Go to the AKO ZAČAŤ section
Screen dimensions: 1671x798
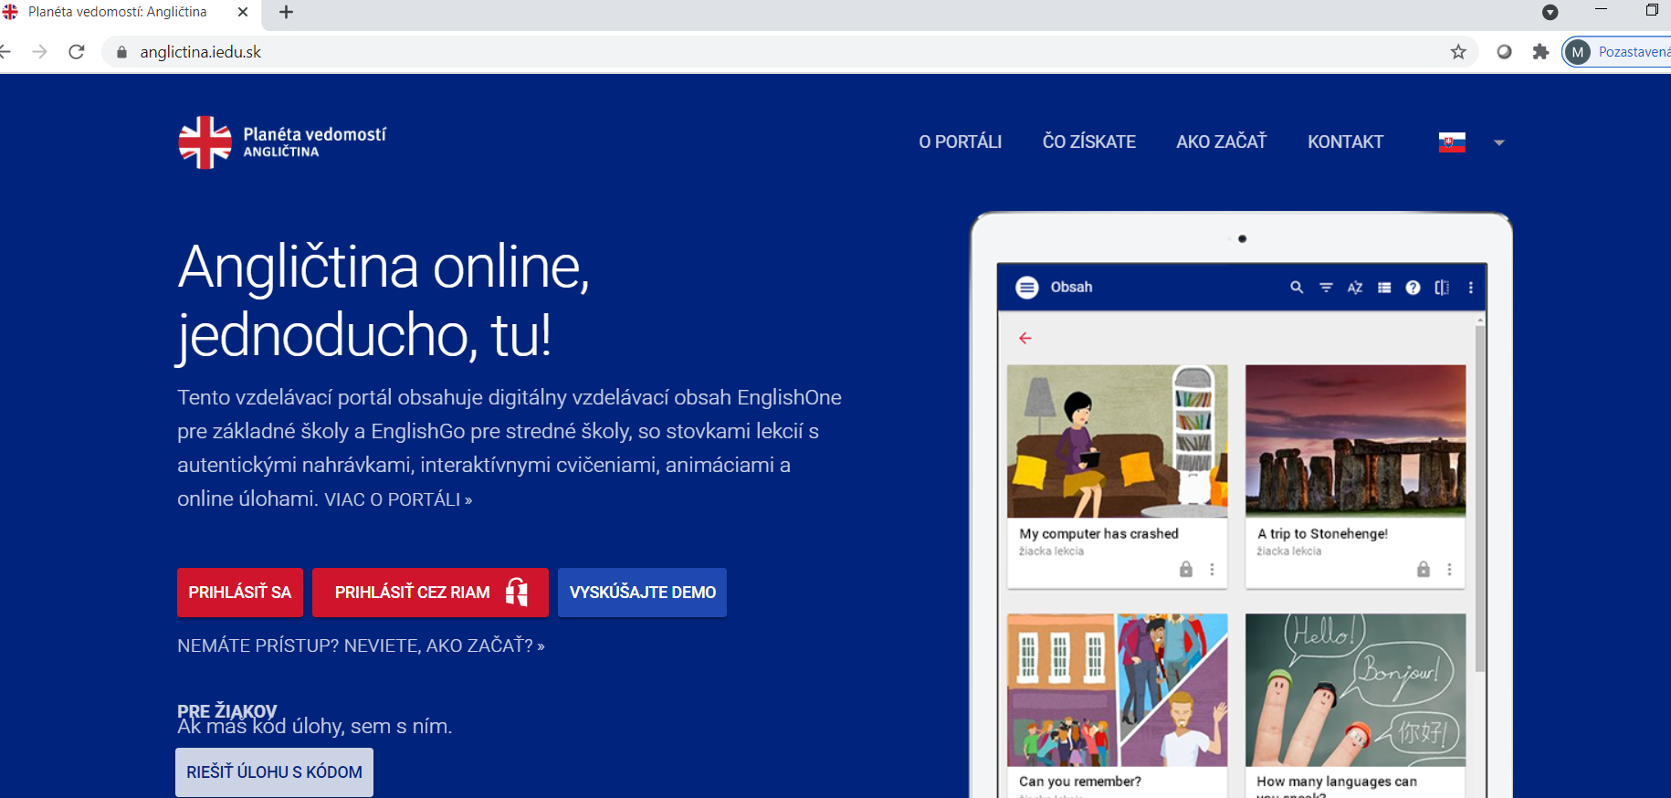(1221, 142)
